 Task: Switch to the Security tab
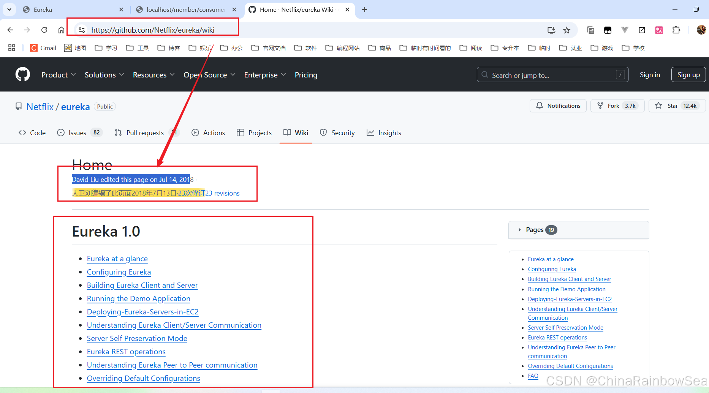[337, 133]
